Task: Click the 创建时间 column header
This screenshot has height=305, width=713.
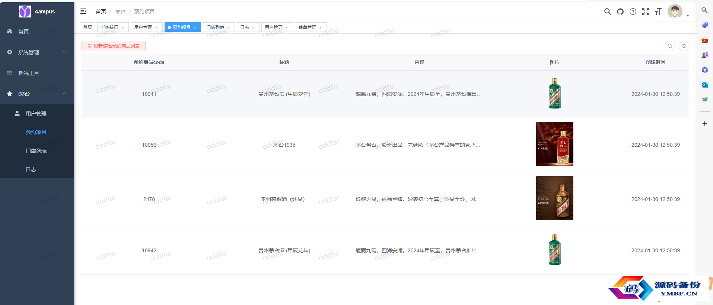Action: click(x=655, y=62)
